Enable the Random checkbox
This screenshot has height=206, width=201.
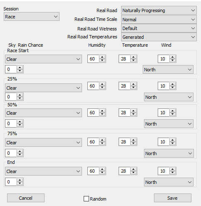click(86, 199)
